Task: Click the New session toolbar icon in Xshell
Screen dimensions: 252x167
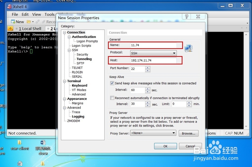Action: pos(17,22)
